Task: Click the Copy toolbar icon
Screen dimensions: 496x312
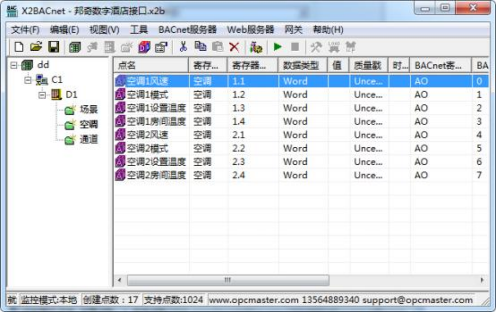Action: (200, 47)
